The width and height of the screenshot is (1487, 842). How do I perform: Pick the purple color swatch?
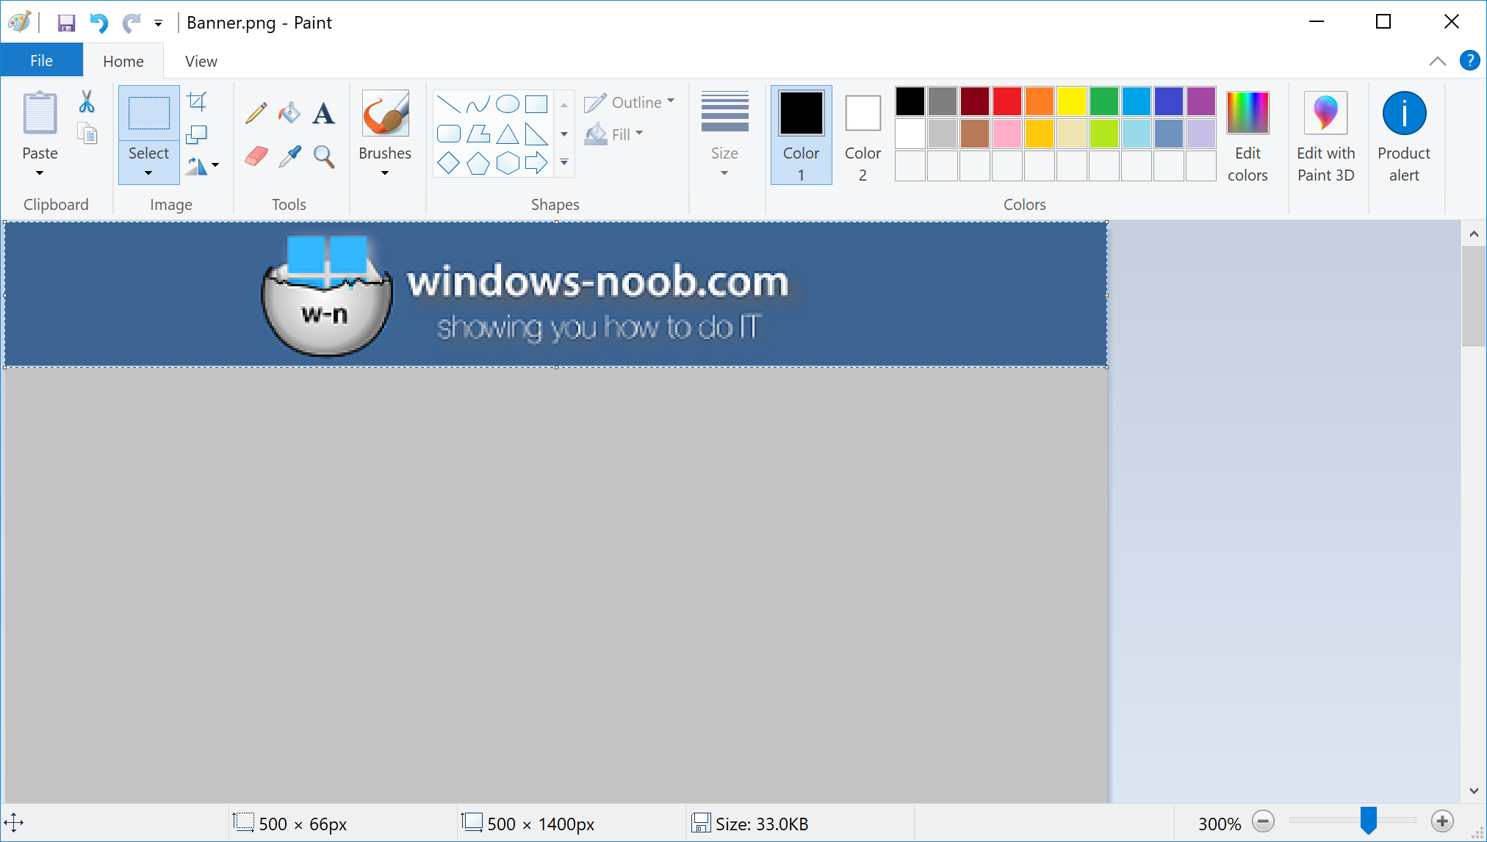pyautogui.click(x=1201, y=101)
